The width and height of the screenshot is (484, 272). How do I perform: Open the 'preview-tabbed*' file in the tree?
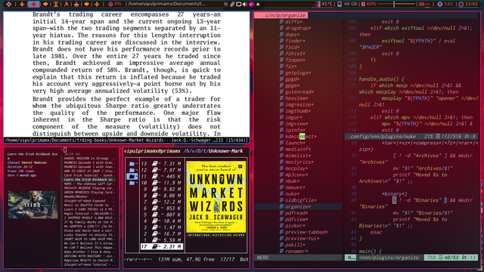(x=304, y=232)
